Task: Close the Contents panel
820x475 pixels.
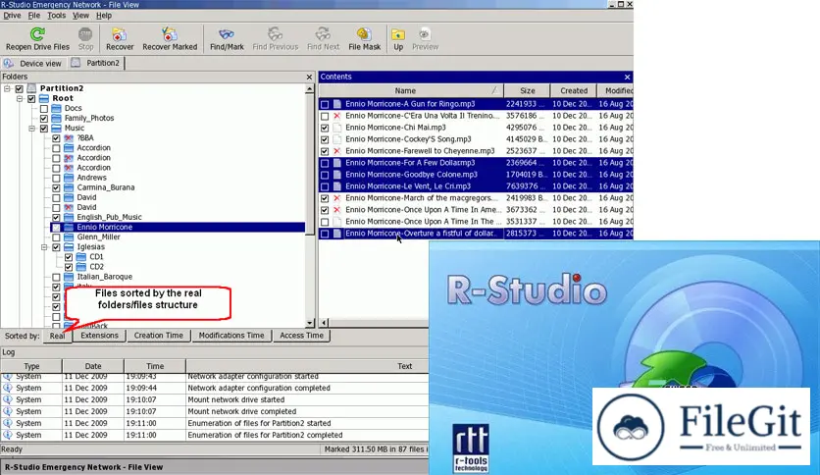Action: coord(627,77)
